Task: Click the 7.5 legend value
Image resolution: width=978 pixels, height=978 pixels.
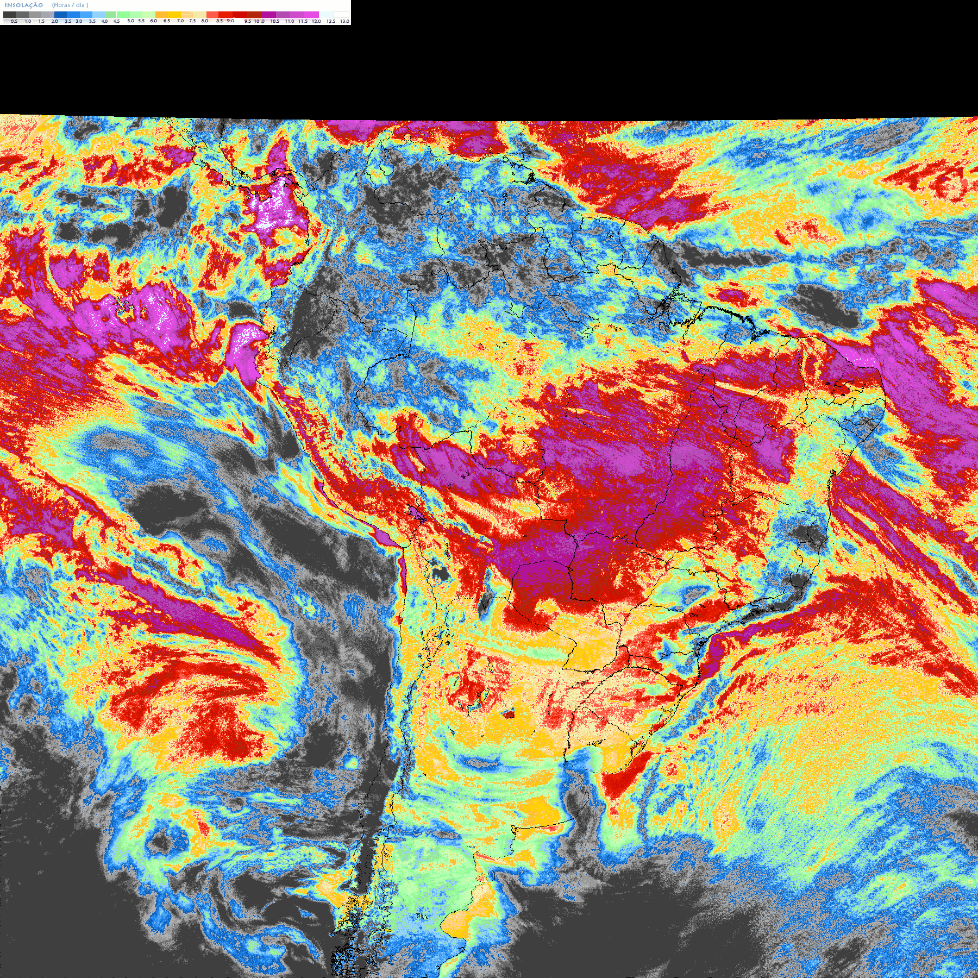Action: (192, 21)
